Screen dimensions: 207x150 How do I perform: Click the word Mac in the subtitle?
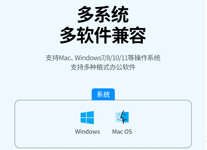coord(65,58)
